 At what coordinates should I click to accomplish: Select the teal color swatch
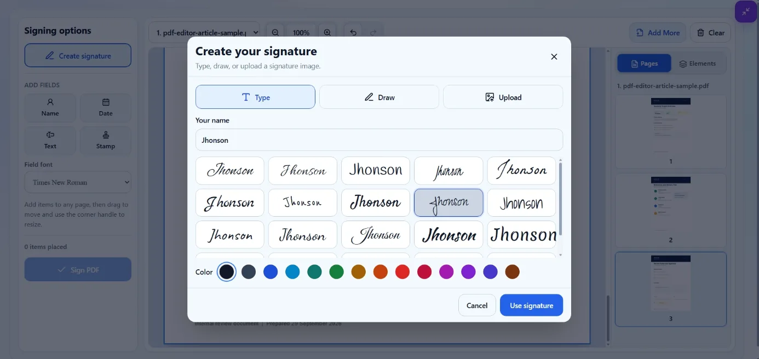pyautogui.click(x=314, y=272)
